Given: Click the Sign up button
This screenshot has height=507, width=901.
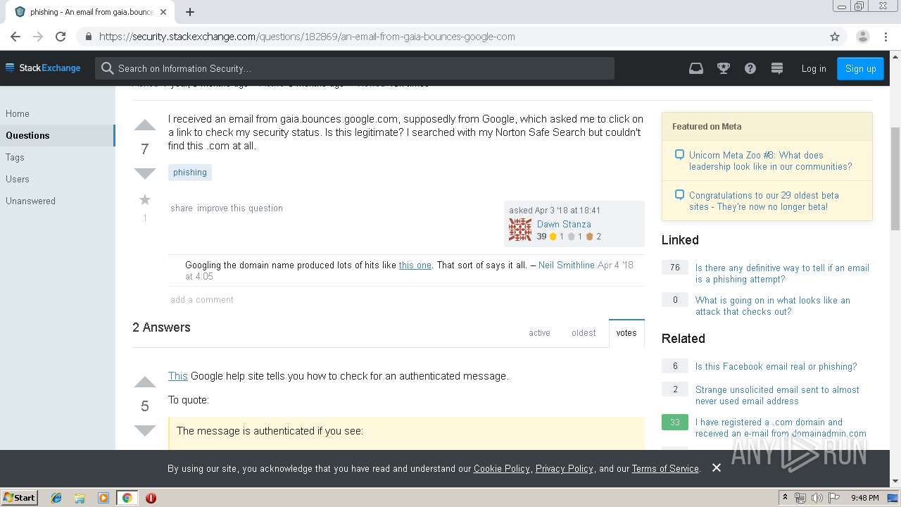Looking at the screenshot, I should 860,68.
